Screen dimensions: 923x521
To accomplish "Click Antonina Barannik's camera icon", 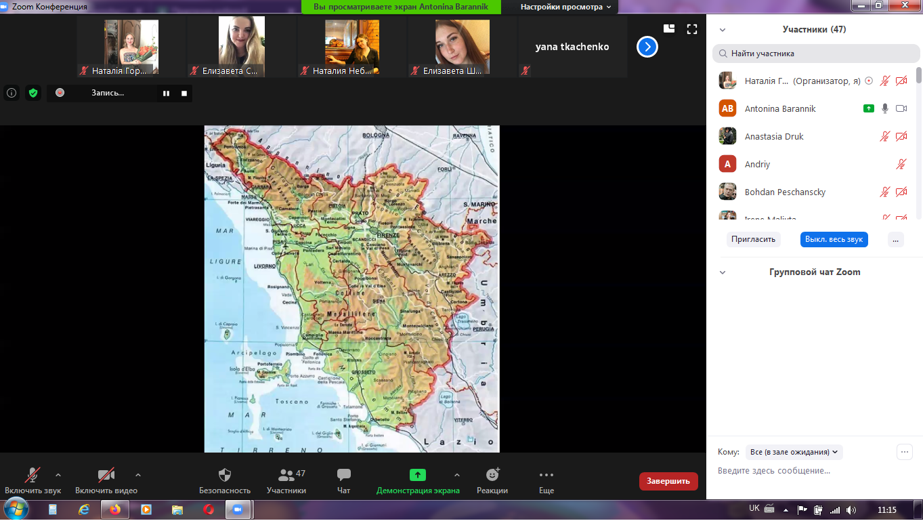I will point(901,108).
